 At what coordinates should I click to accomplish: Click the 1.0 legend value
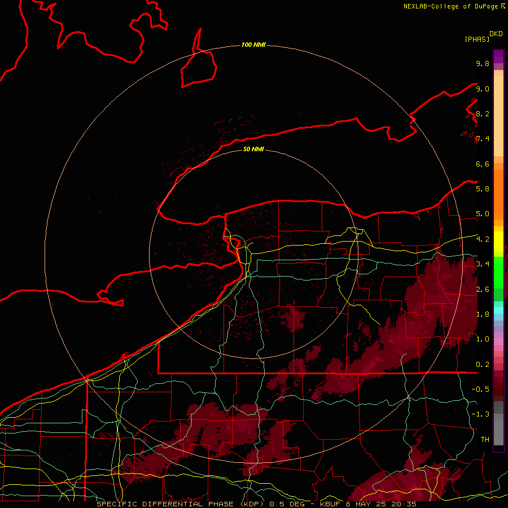pos(483,339)
